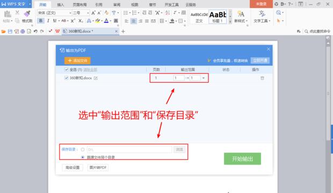Viewport: 333px width, 193px height.
Task: Open the font color dropdown arrow
Action: point(111,21)
